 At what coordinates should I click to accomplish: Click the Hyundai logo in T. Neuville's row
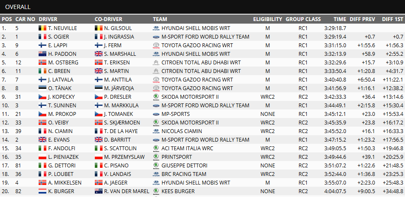coord(156,28)
